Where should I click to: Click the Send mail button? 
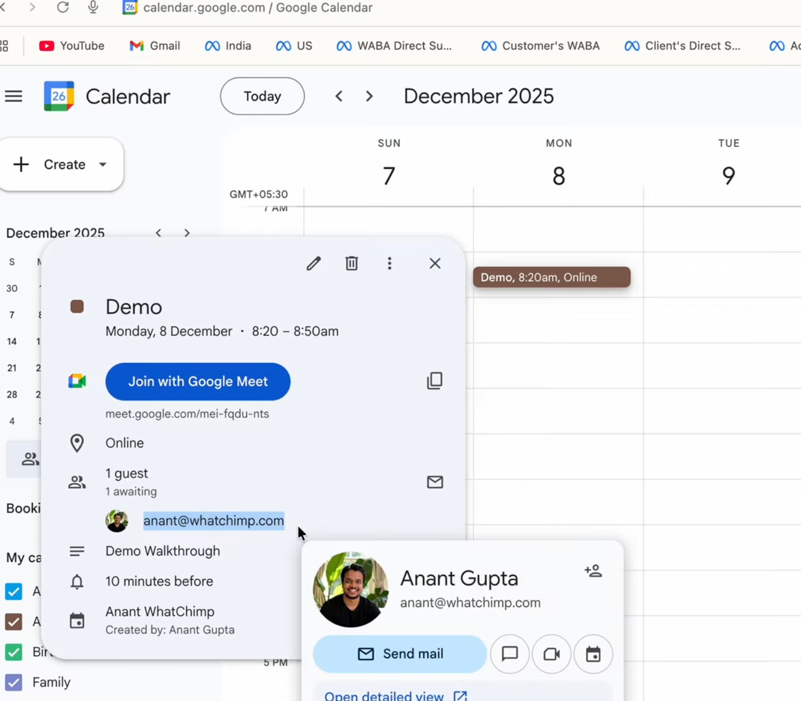(400, 654)
